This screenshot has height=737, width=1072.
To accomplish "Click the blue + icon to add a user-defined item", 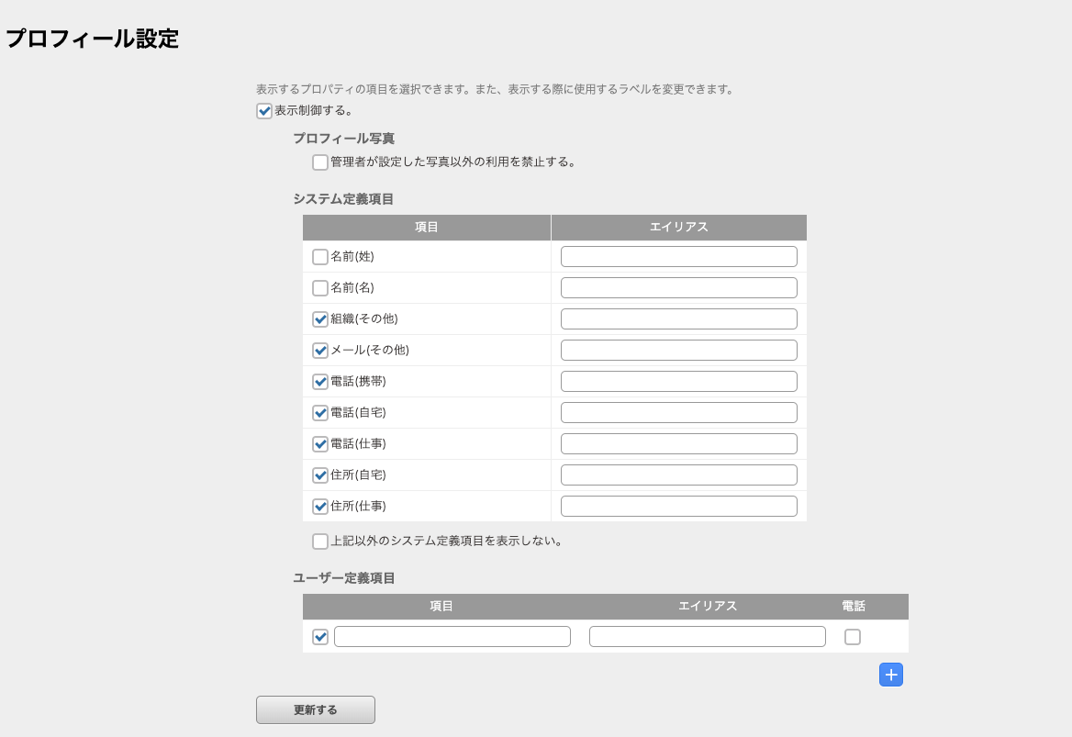I will (x=890, y=675).
